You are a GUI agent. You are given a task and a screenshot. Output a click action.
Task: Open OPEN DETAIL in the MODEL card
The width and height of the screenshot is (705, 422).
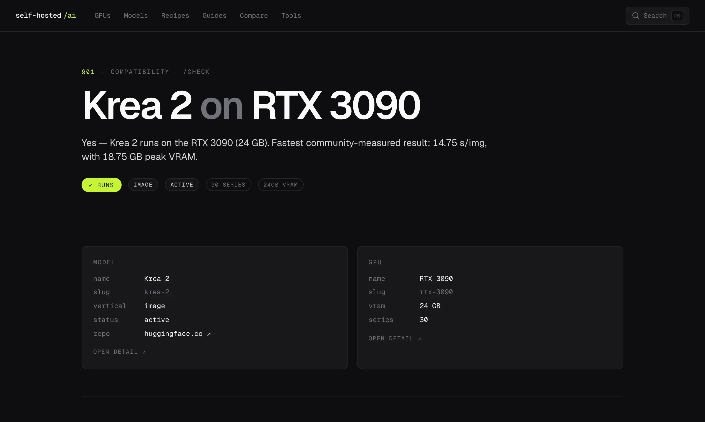[x=119, y=352]
